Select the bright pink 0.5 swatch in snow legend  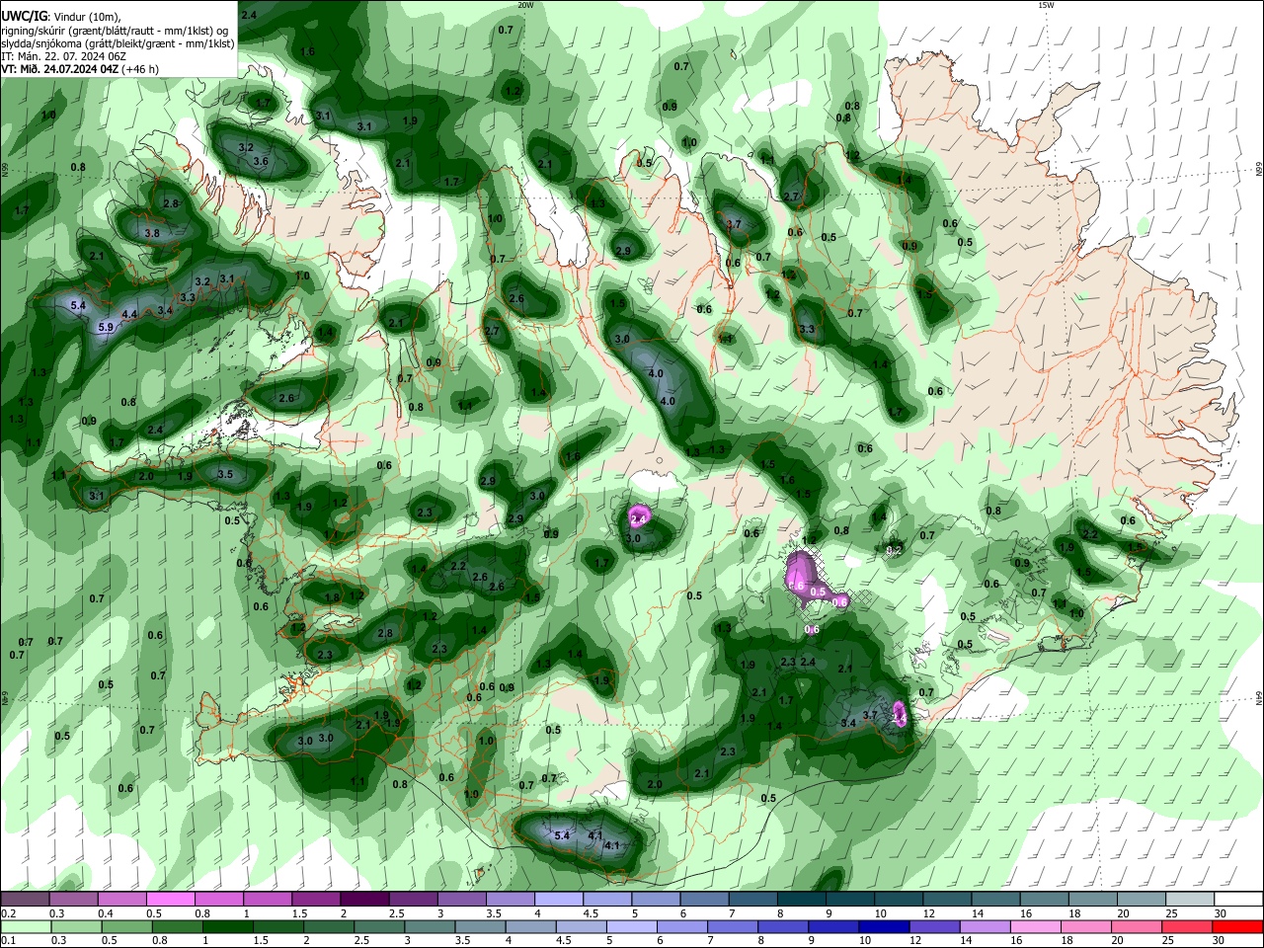(x=170, y=900)
